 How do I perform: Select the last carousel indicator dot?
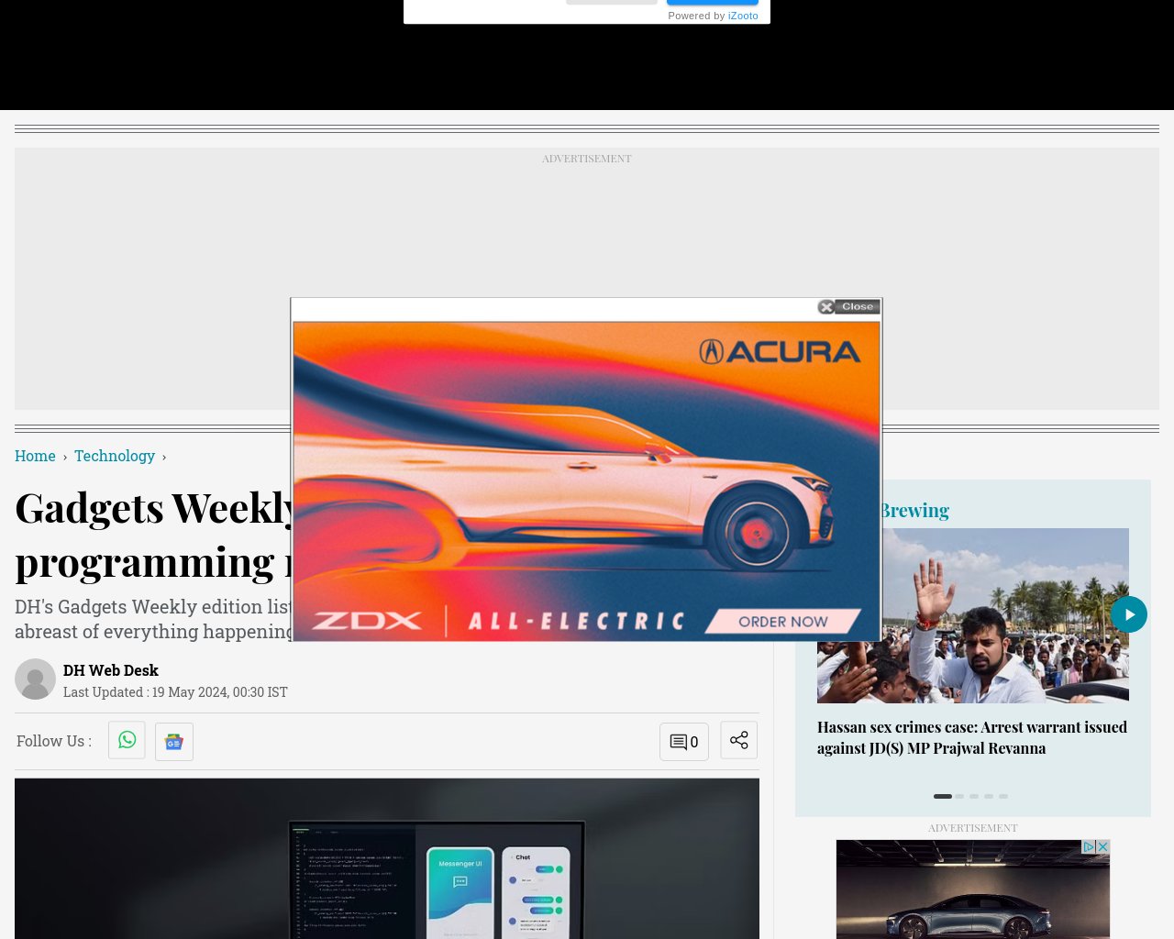[x=1003, y=796]
